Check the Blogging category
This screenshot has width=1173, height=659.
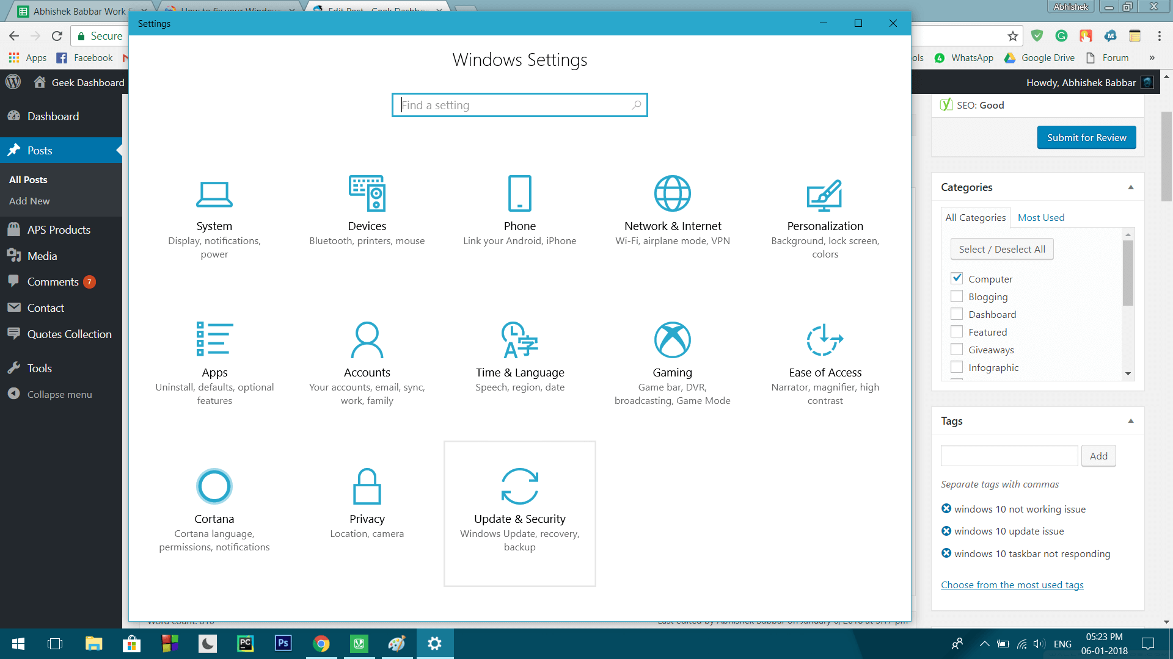(956, 296)
